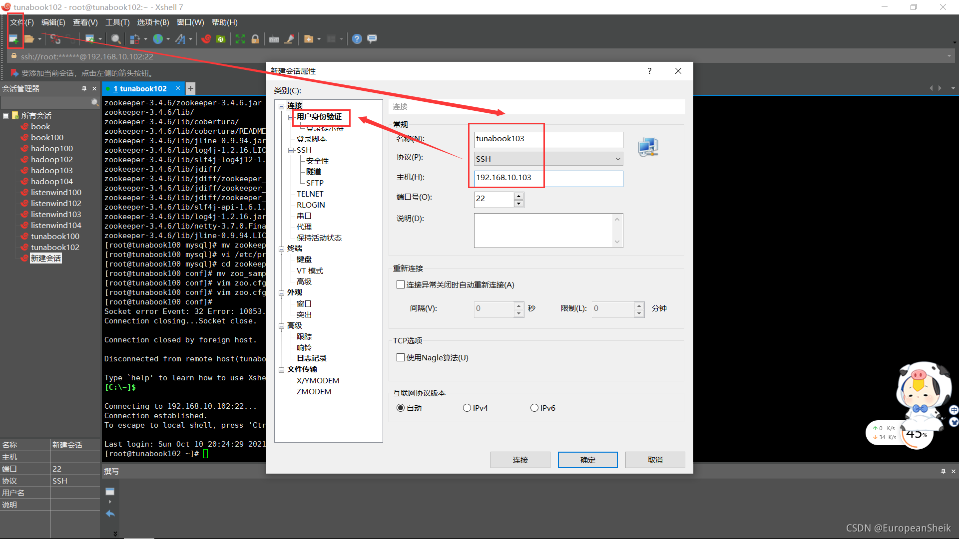Open the 编辑(E) menu
The width and height of the screenshot is (959, 539).
[53, 22]
